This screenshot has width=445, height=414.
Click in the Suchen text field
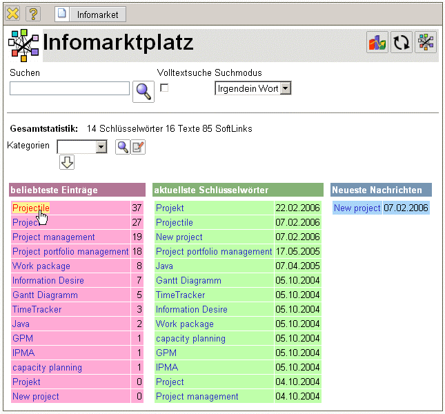click(x=70, y=88)
